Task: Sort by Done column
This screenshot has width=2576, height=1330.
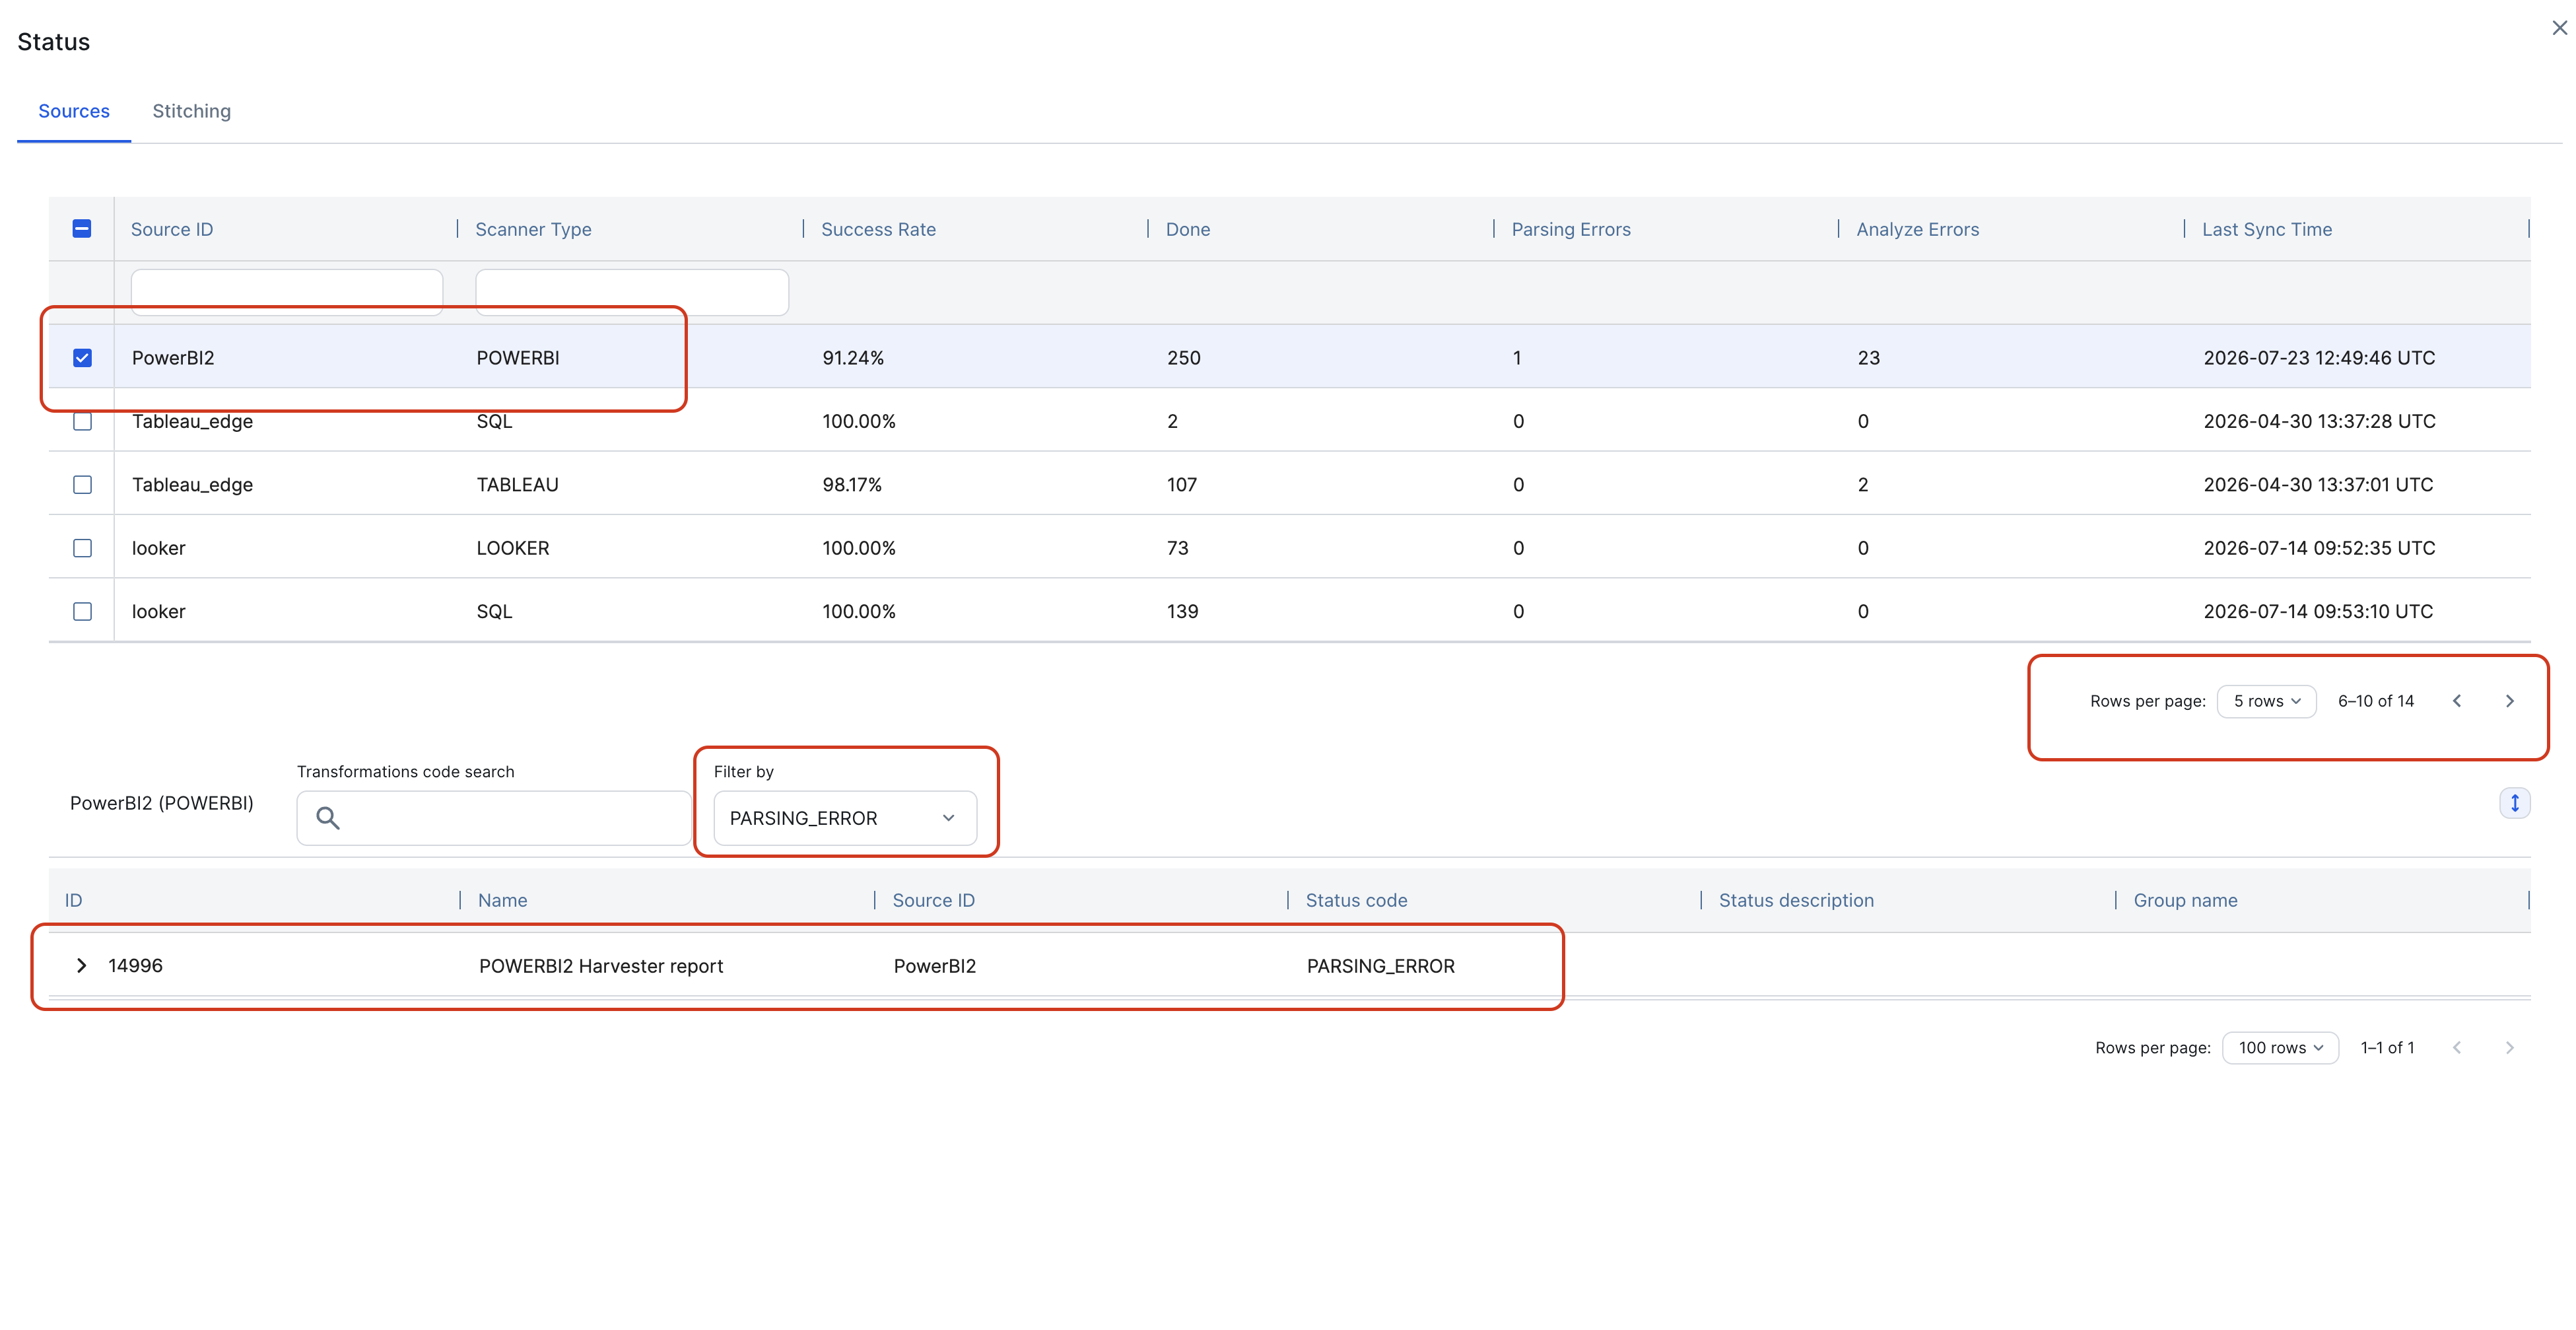Action: pos(1188,229)
